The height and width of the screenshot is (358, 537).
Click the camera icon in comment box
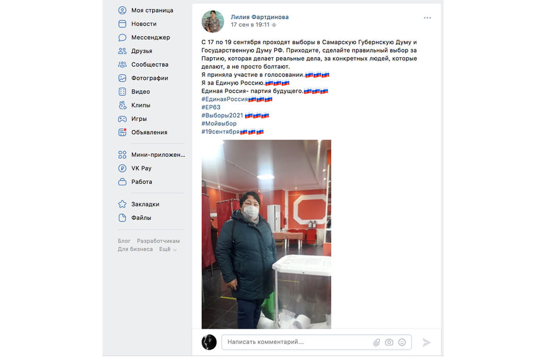coord(389,342)
